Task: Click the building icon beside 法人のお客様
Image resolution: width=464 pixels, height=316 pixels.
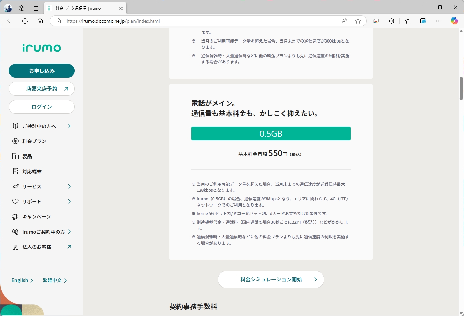Action: [x=15, y=247]
